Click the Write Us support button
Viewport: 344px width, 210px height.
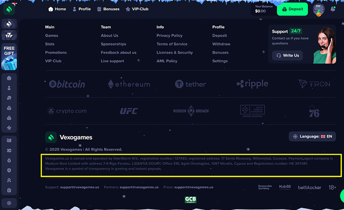pyautogui.click(x=287, y=56)
